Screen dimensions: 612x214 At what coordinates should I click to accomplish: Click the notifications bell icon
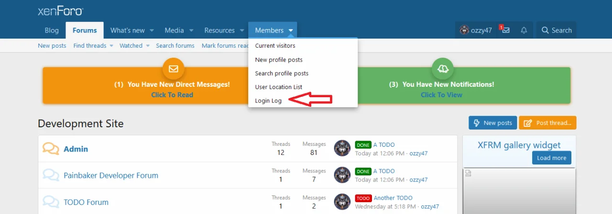(x=524, y=30)
